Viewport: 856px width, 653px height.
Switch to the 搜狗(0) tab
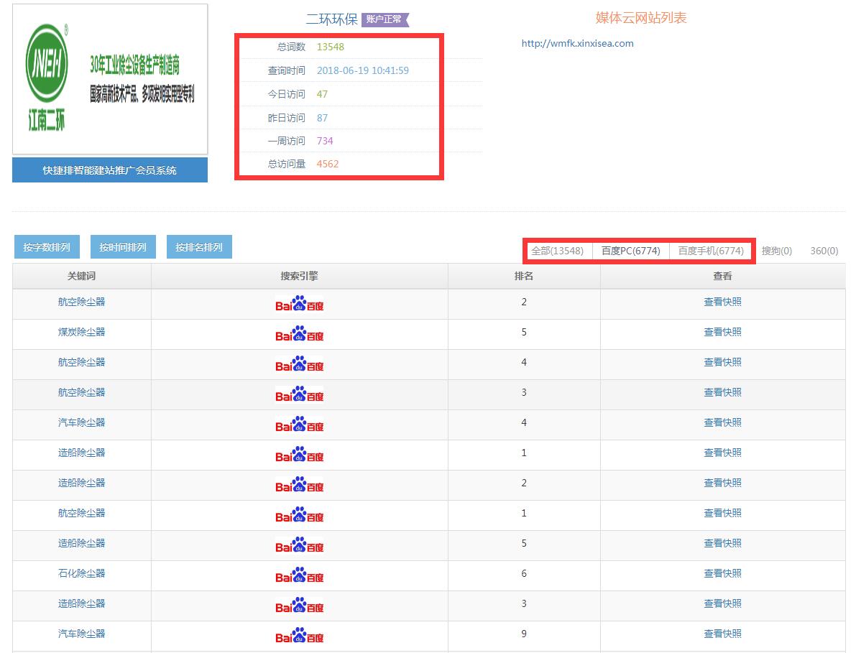point(776,251)
